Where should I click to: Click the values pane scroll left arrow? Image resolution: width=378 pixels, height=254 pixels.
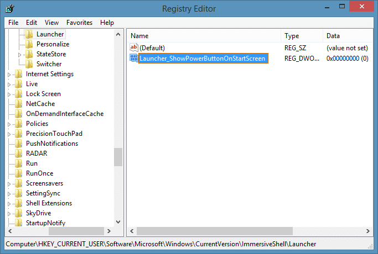132,231
